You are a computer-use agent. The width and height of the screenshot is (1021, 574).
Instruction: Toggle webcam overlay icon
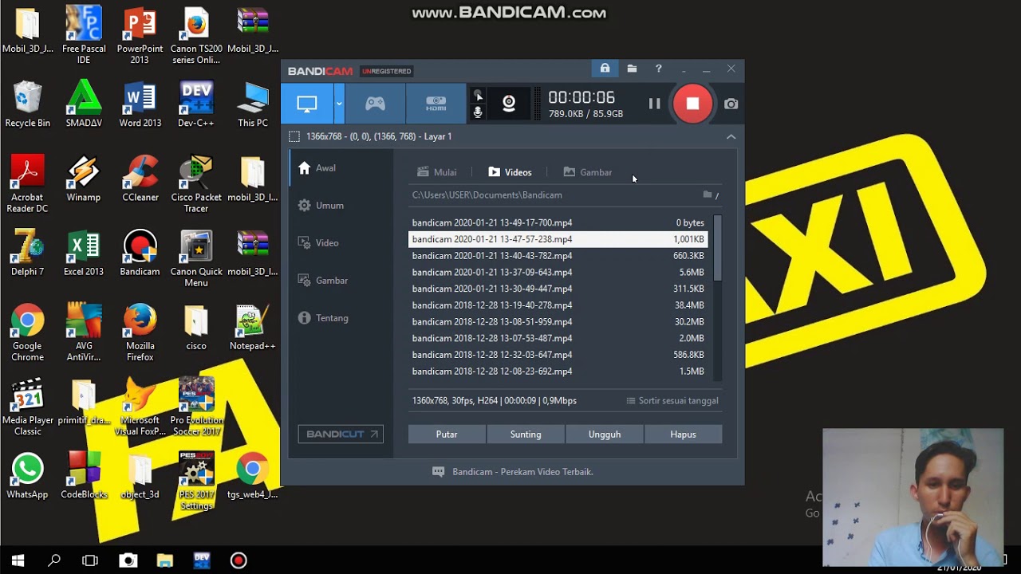point(509,104)
